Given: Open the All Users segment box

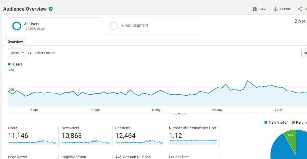Looking at the screenshot, I should (53, 26).
